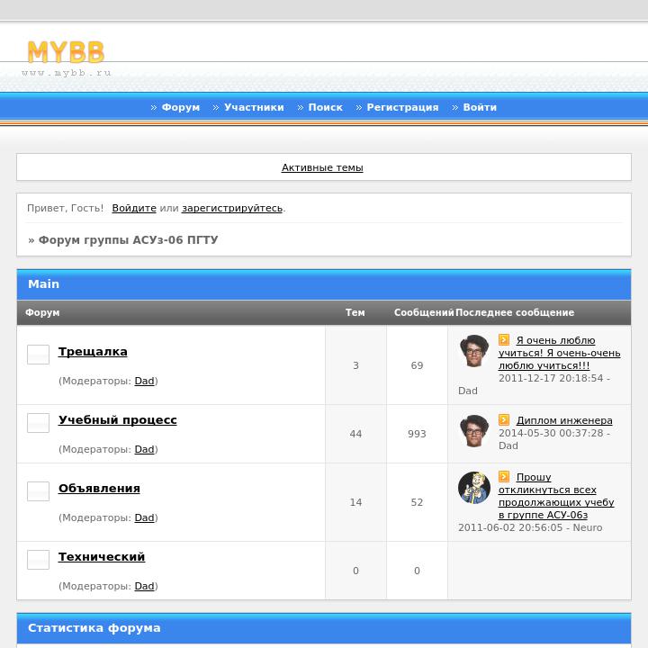Click www.mybb.ru text under logo
Screen dimensions: 648x648
(x=66, y=73)
